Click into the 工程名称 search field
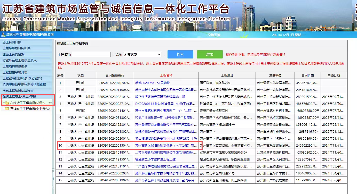The height and width of the screenshot is (194, 357). [x=91, y=54]
